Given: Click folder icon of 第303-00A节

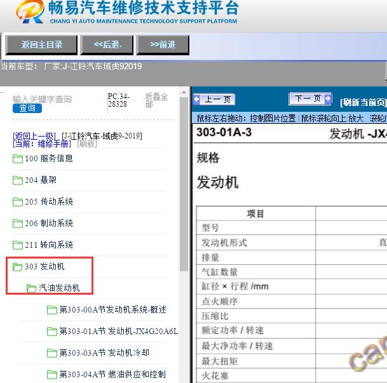Looking at the screenshot, I should point(52,310).
